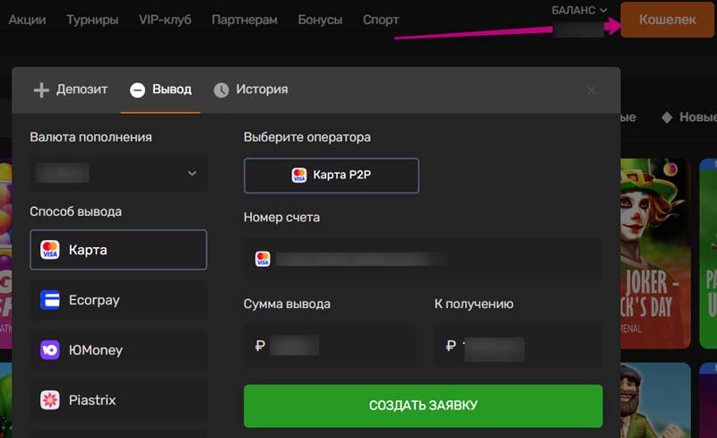The height and width of the screenshot is (438, 717).
Task: Click the Сумма вывода amount field
Action: 329,346
